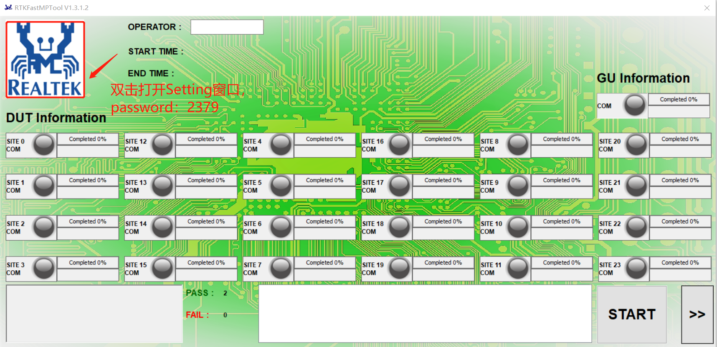The width and height of the screenshot is (717, 347).
Task: Click the large white log output box
Action: click(425, 314)
